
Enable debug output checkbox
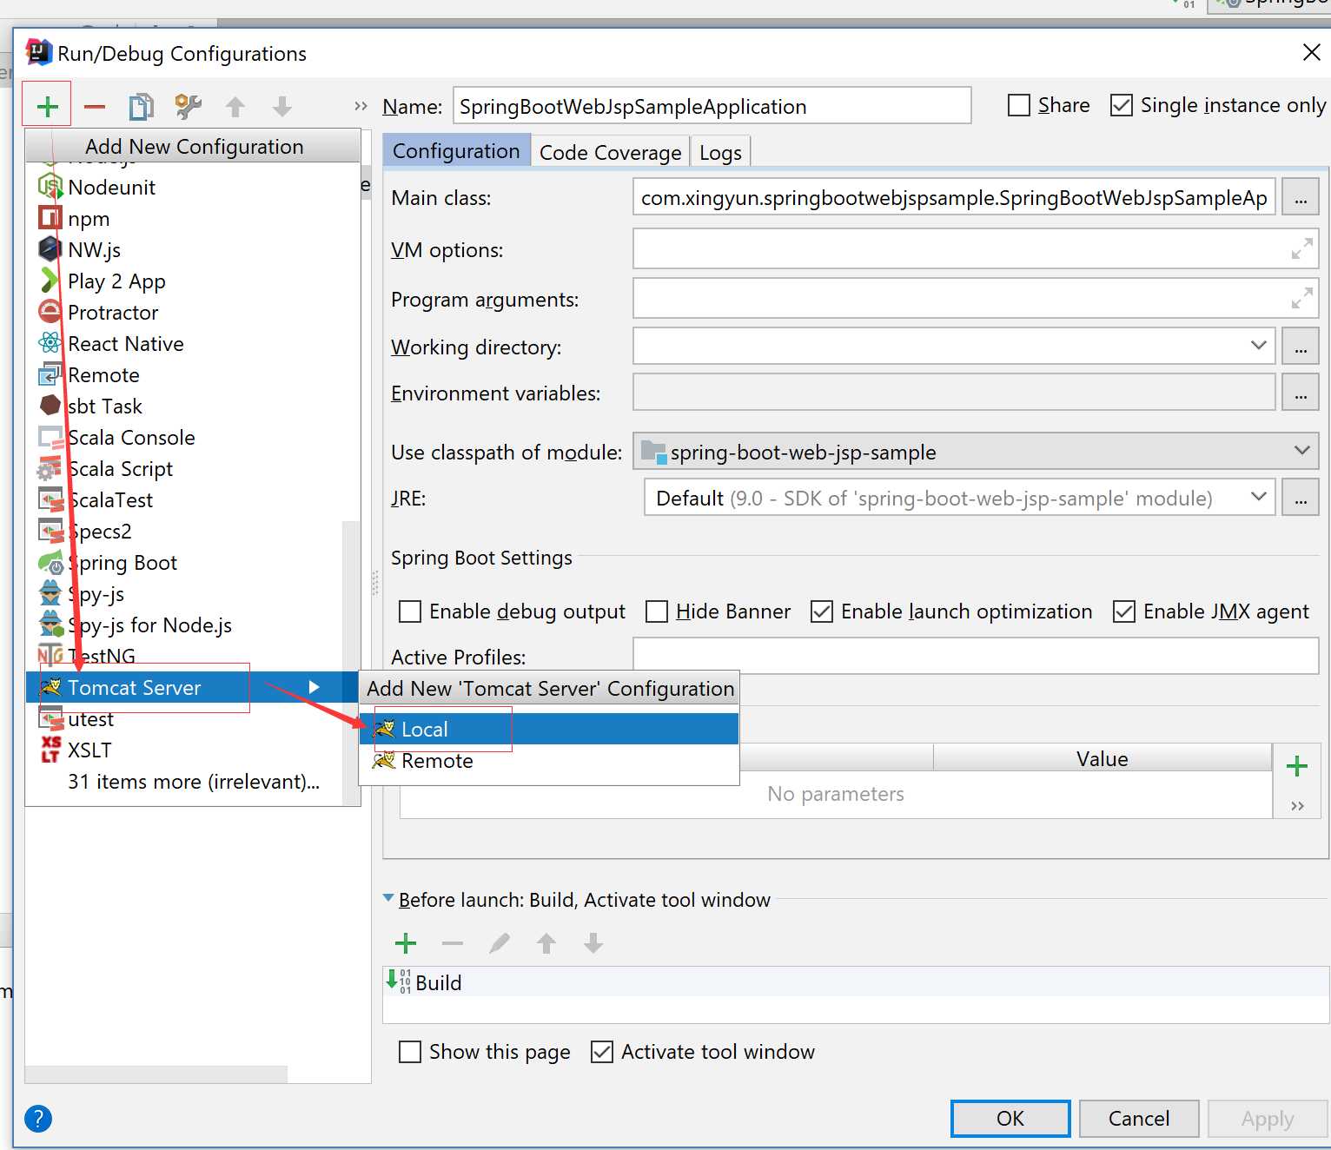tap(410, 611)
